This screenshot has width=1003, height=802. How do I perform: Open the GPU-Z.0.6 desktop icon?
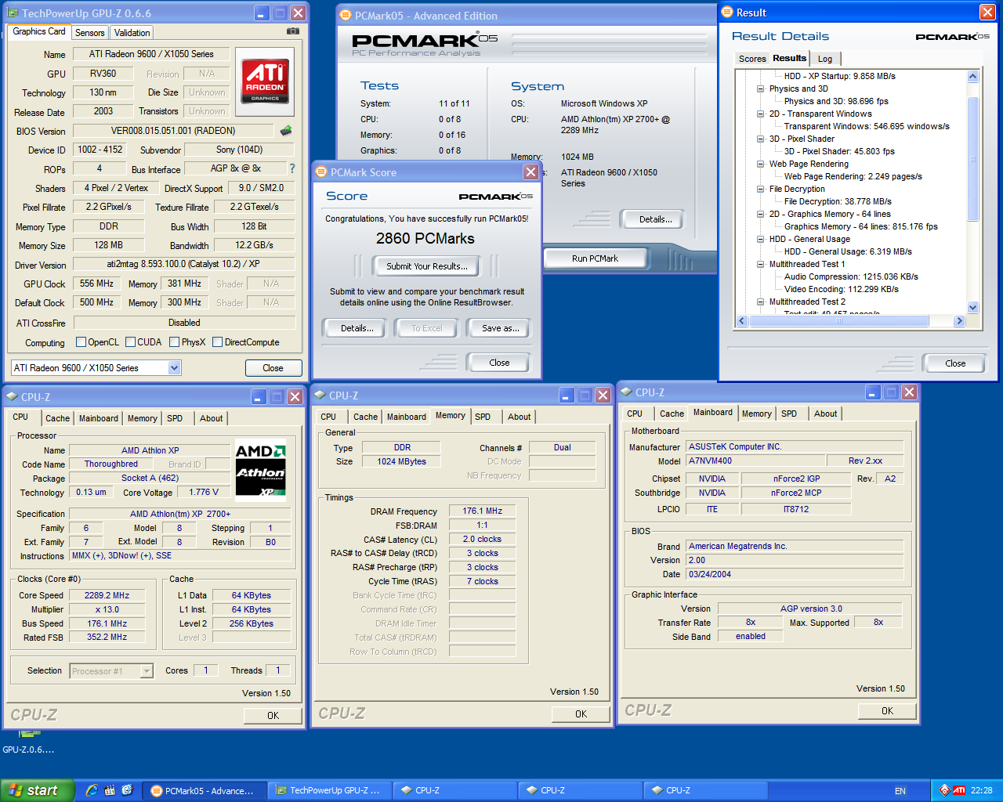pyautogui.click(x=29, y=741)
